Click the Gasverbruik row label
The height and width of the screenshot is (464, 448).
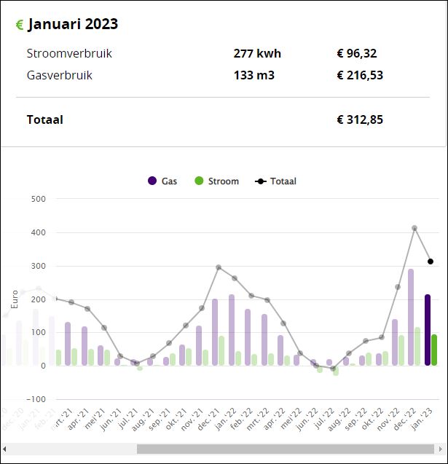[x=60, y=75]
